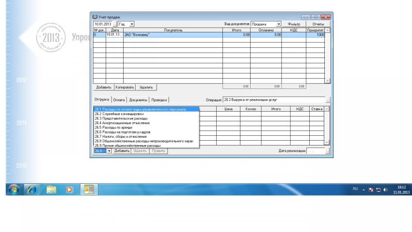Click the ellipsis button next to Операция field
The height and width of the screenshot is (232, 412).
pos(328,100)
